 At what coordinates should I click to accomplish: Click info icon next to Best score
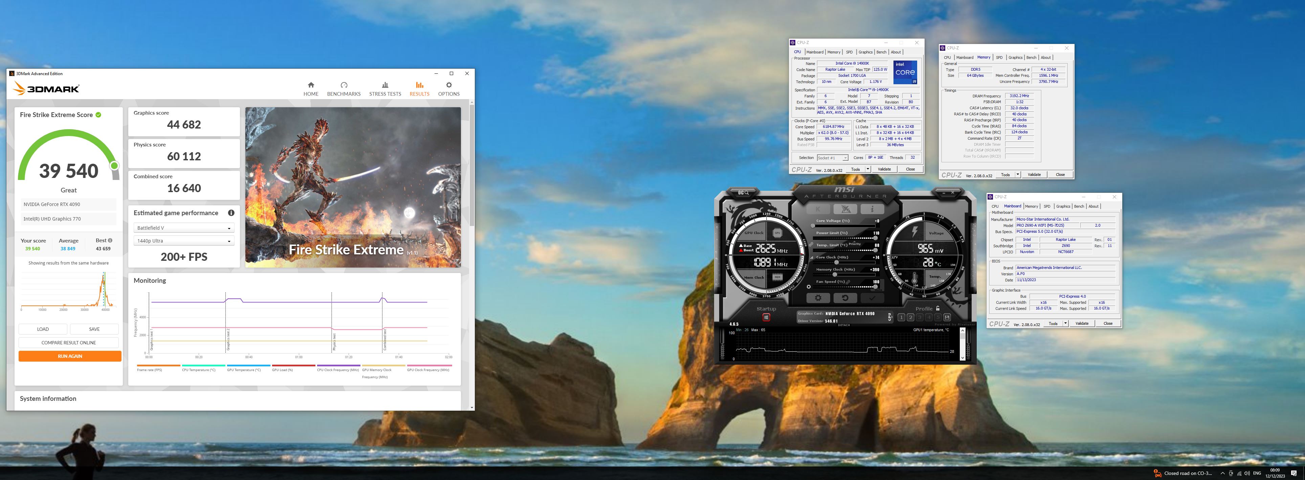[x=110, y=241]
